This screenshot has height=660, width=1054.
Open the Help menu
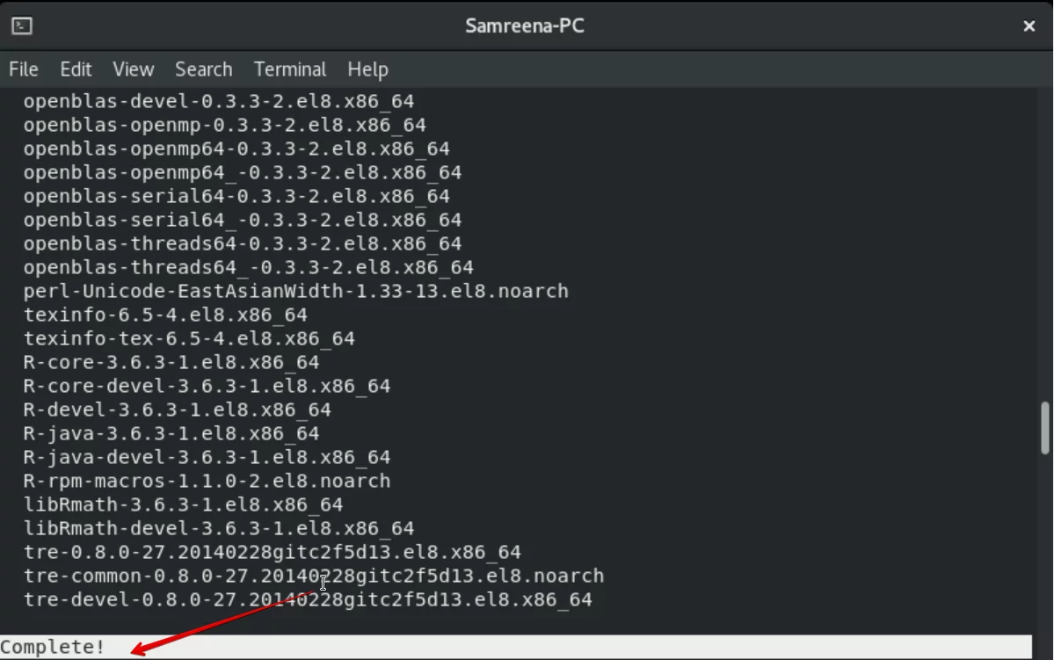(367, 69)
